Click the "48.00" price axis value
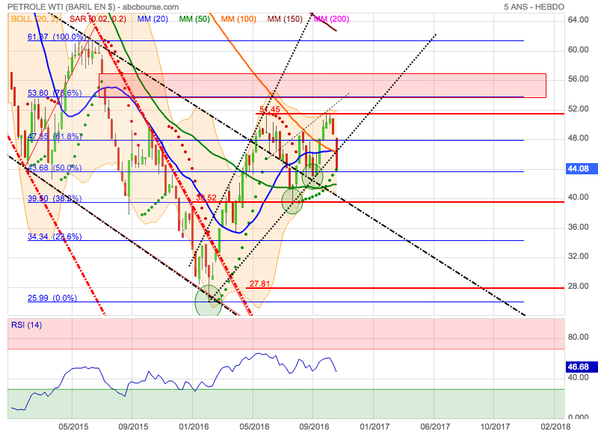Image resolution: width=598 pixels, height=434 pixels. tap(578, 138)
